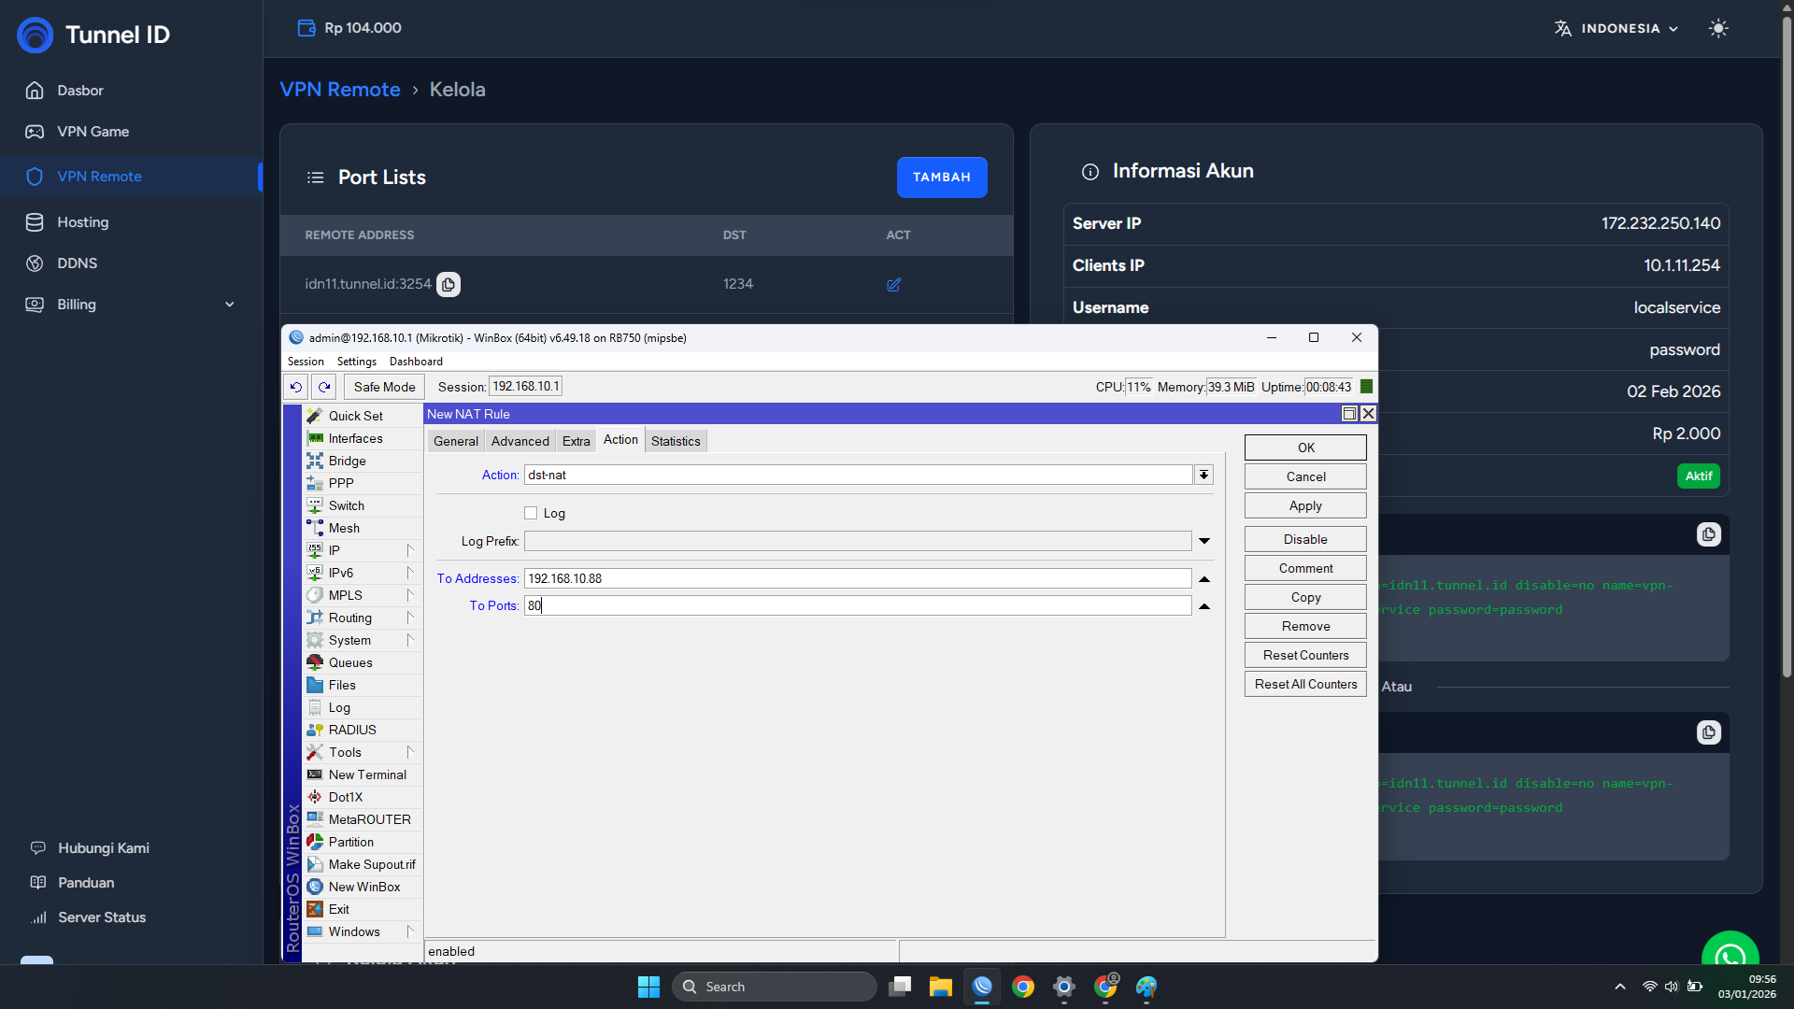Toggle light/dark theme sun icon
Image resolution: width=1794 pixels, height=1009 pixels.
pos(1717,28)
